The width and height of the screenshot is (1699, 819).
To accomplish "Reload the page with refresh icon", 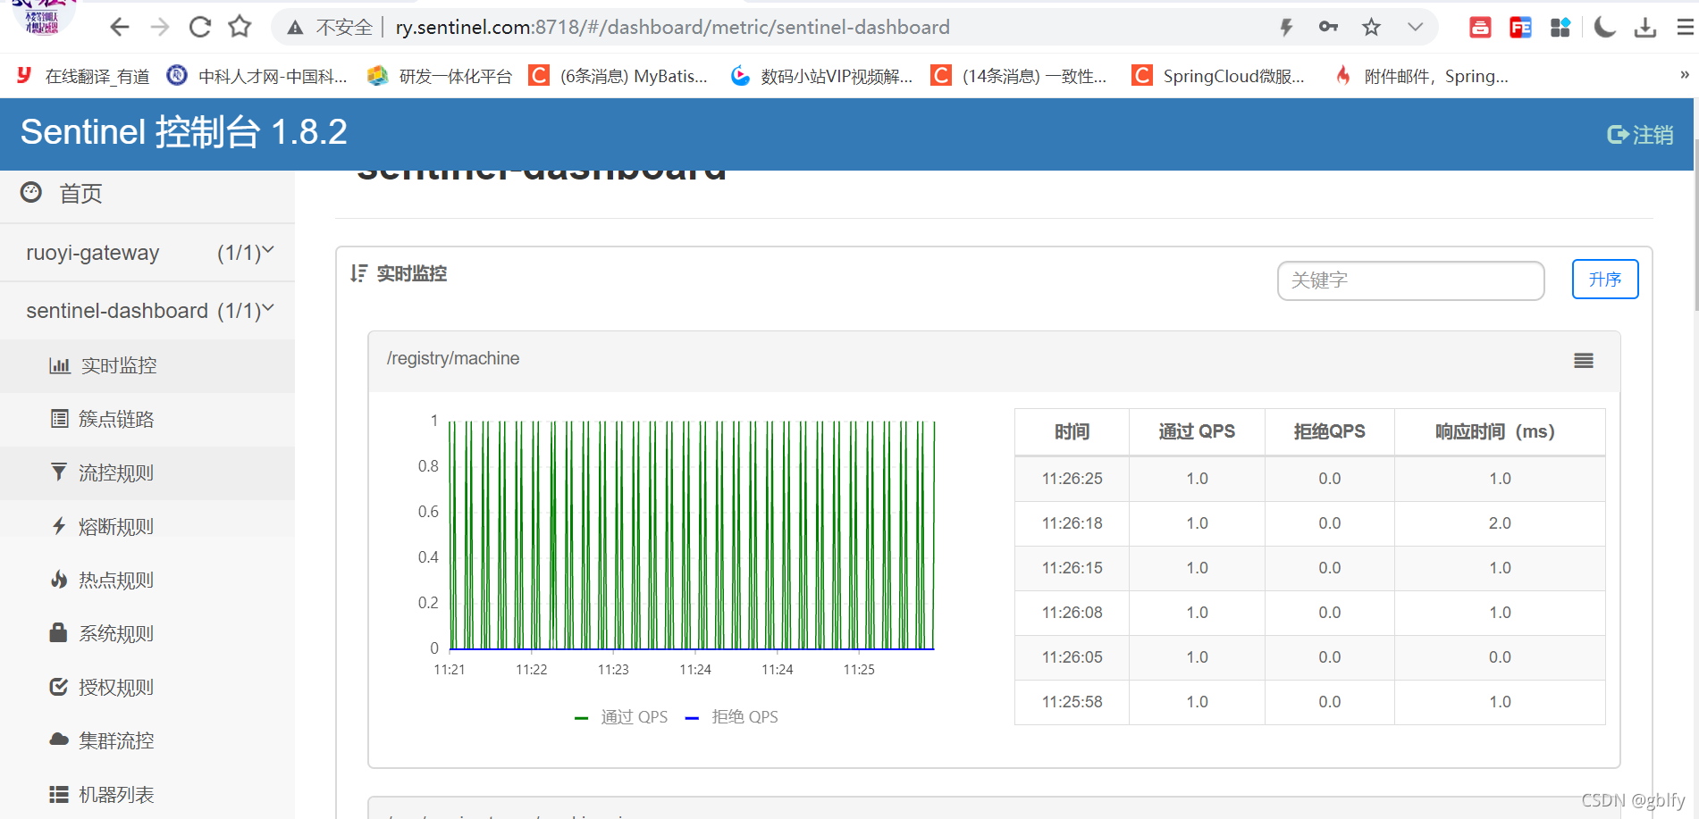I will click(200, 28).
